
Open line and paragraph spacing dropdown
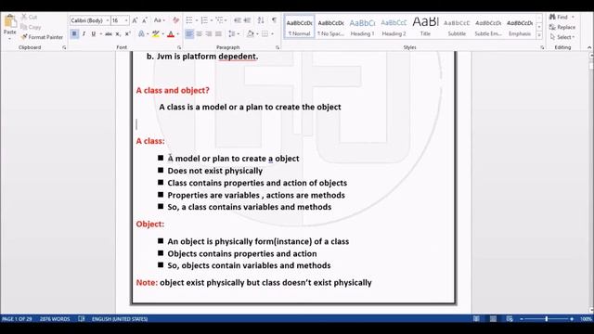[233, 34]
